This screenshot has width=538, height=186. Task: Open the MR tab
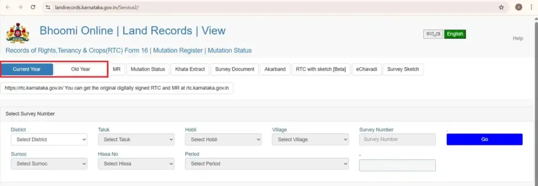click(x=117, y=69)
